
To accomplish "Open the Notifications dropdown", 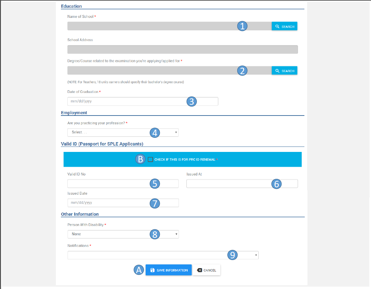I will tap(163, 255).
